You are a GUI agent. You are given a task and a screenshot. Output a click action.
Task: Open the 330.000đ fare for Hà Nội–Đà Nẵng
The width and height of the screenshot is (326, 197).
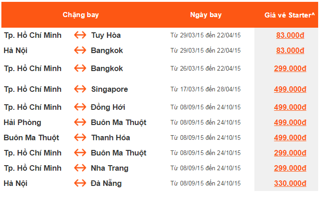[290, 183]
